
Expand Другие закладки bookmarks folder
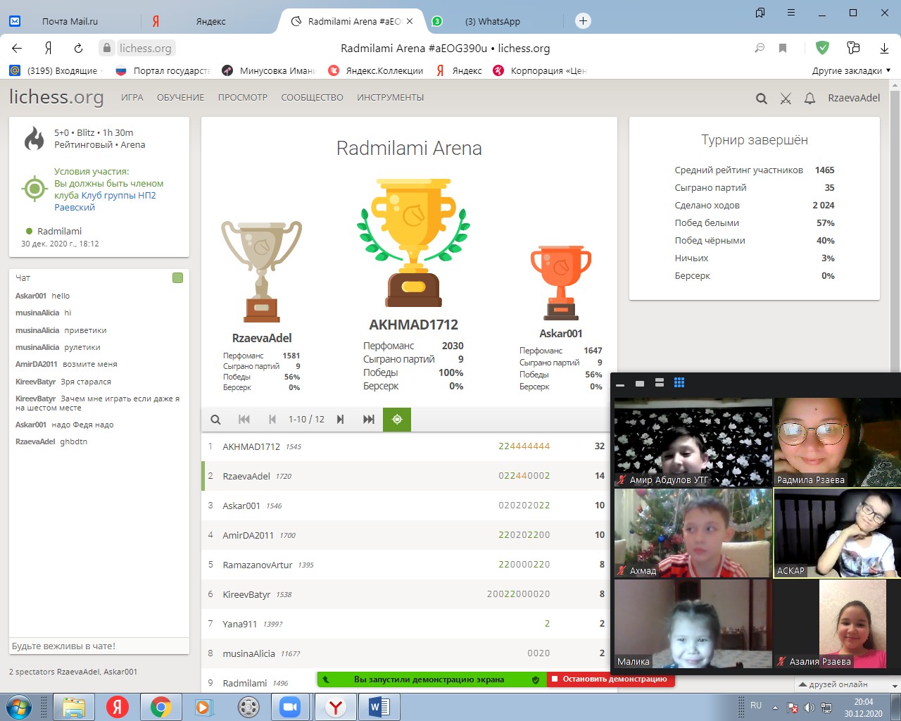point(851,70)
